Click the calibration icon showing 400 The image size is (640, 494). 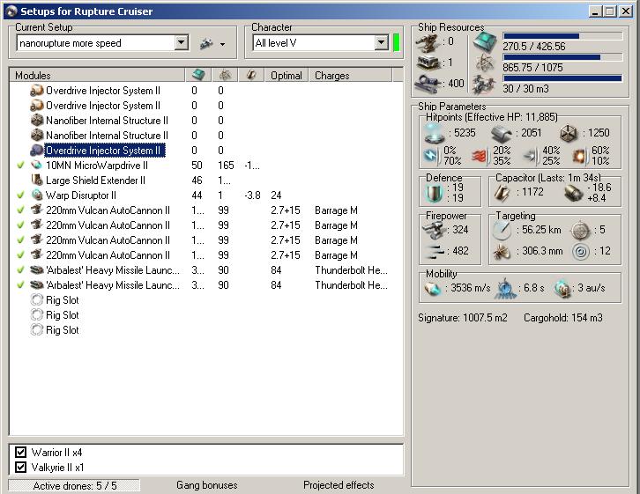[428, 84]
